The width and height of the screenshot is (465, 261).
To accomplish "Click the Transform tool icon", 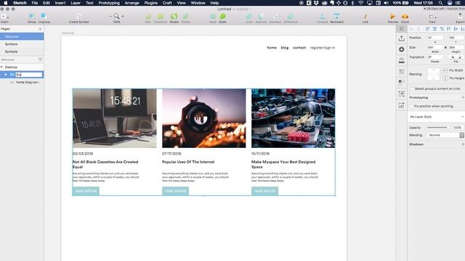I will 161,17.
